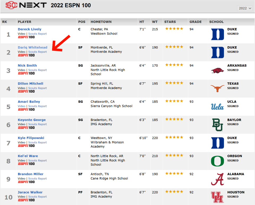Image resolution: width=255 pixels, height=205 pixels.
Task: Open Jarace Walker's Video link
Action: [22, 197]
